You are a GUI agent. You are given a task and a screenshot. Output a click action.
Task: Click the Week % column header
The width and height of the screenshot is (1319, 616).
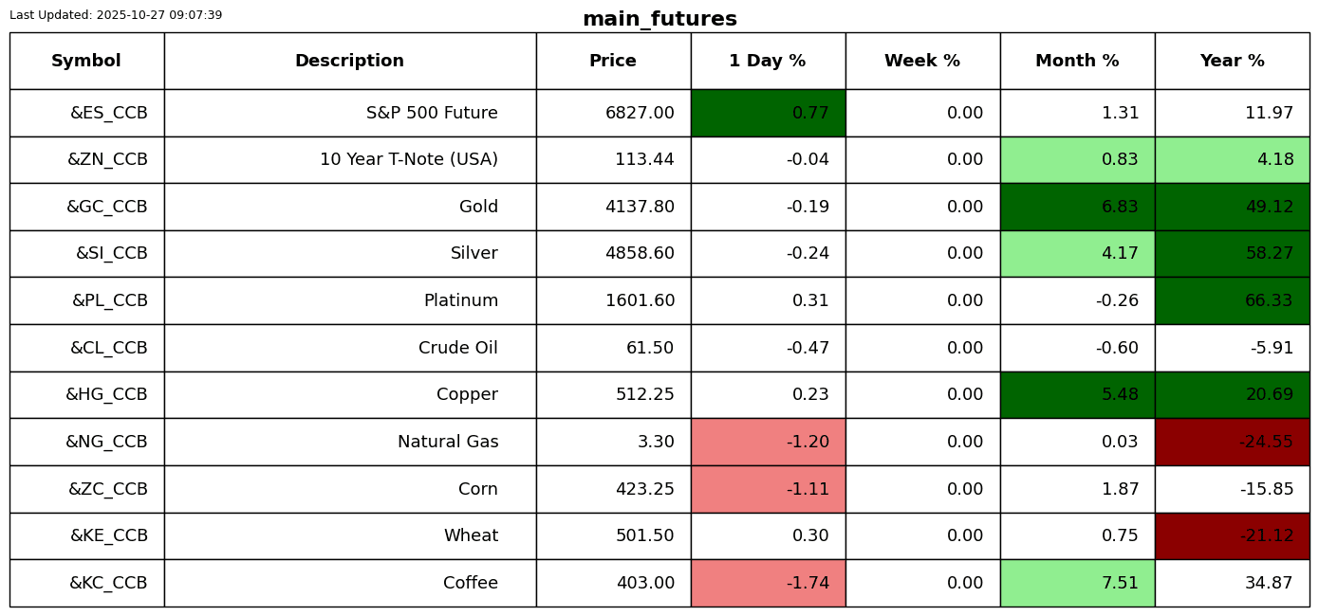922,61
